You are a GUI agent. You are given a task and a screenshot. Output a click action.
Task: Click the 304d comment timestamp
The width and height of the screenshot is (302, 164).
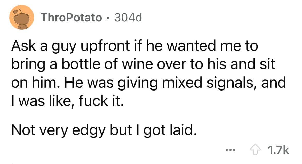pyautogui.click(x=128, y=18)
